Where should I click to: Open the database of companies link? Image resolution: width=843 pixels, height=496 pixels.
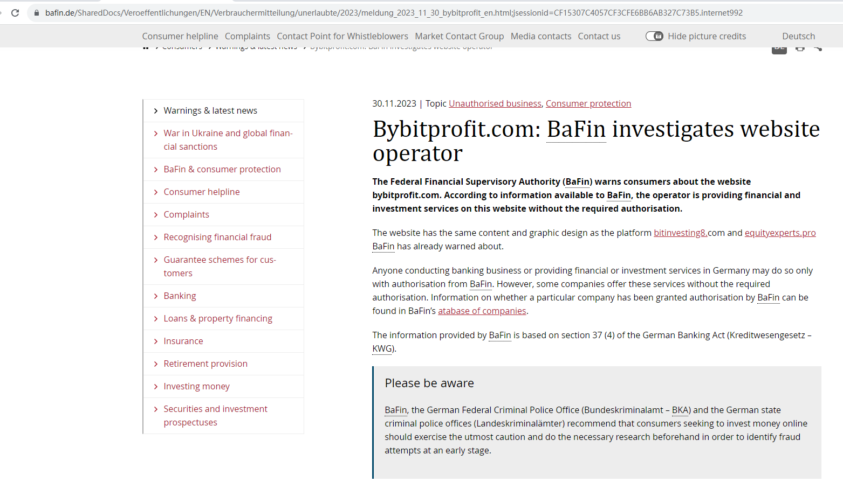(x=482, y=311)
